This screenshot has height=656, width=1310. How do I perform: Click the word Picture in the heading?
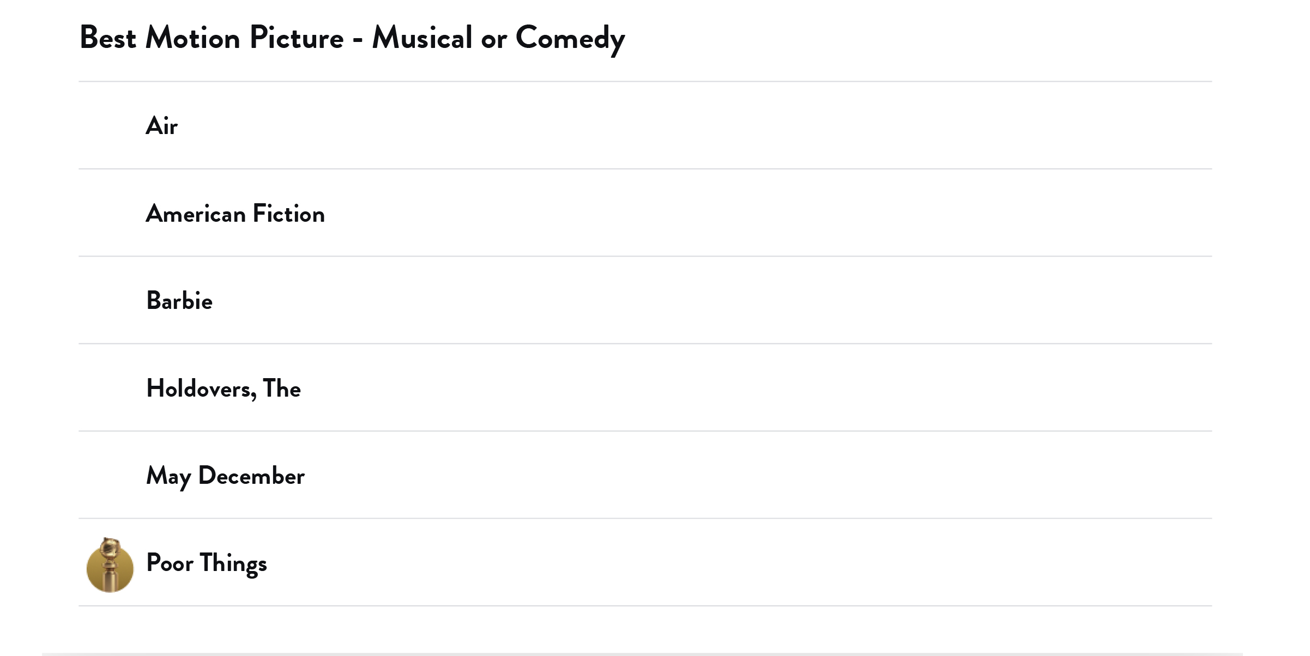pos(297,38)
